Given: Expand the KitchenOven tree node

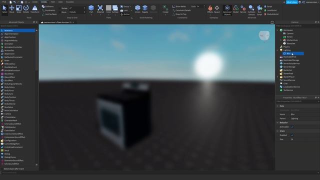Looking at the screenshot, I should pos(281,40).
